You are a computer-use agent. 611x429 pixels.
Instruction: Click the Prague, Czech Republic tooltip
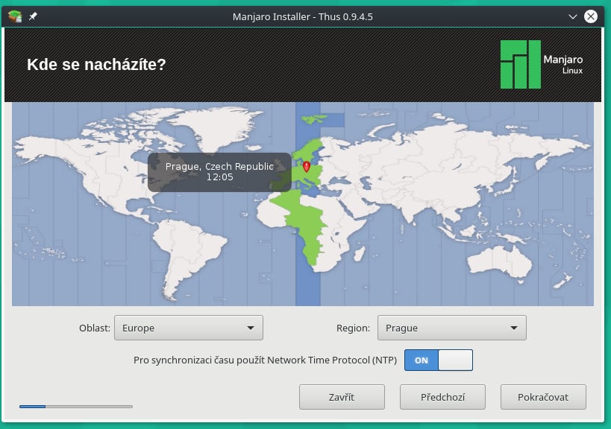pyautogui.click(x=219, y=172)
